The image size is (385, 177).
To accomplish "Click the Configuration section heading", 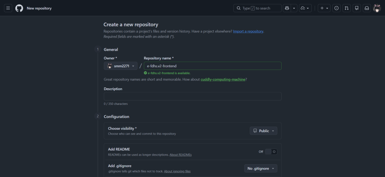I will [117, 116].
